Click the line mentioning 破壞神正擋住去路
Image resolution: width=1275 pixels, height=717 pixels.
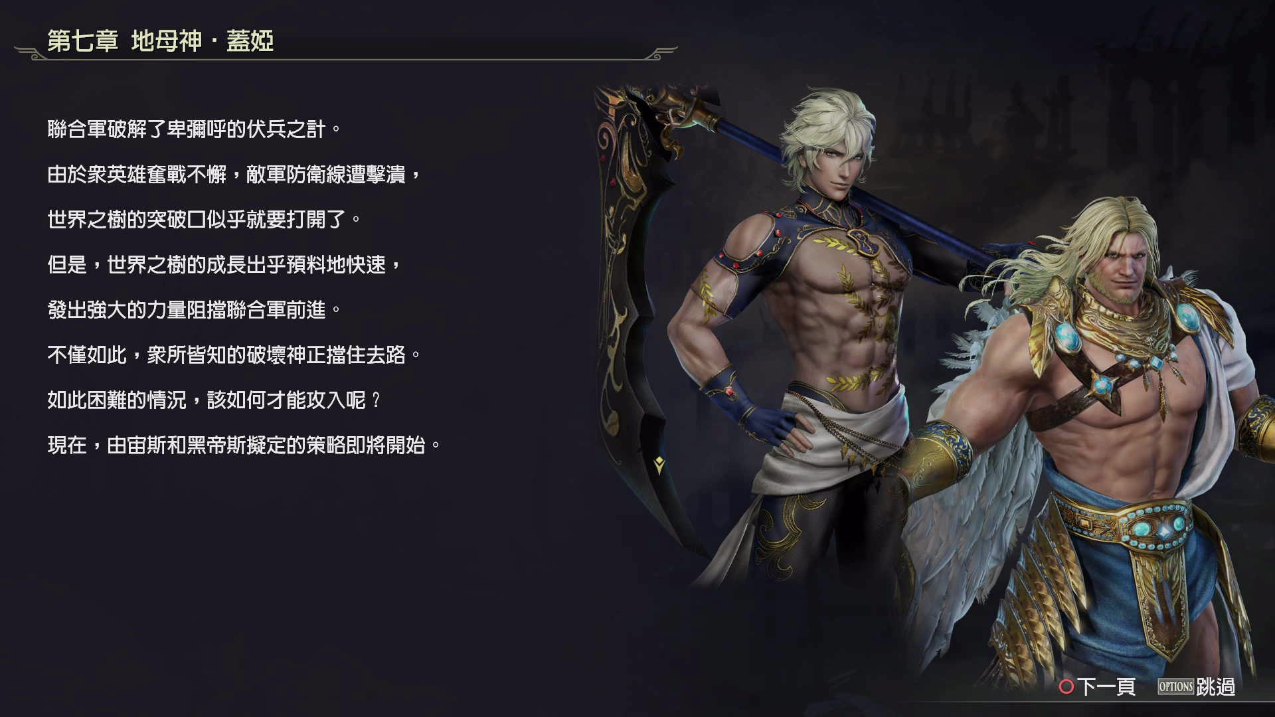234,355
